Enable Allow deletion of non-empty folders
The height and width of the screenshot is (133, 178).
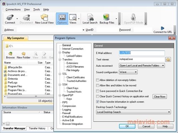(98, 80)
